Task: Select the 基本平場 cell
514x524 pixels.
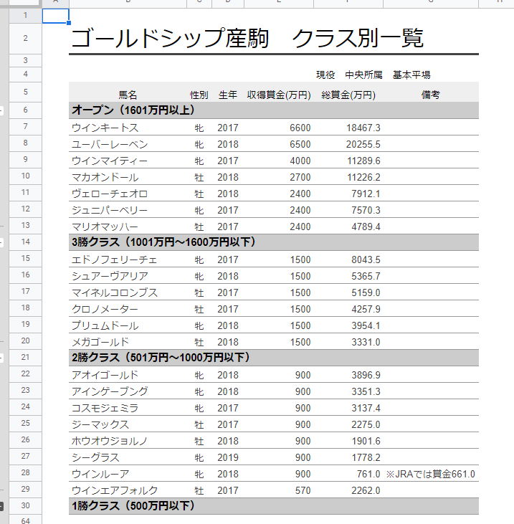Action: pos(411,75)
